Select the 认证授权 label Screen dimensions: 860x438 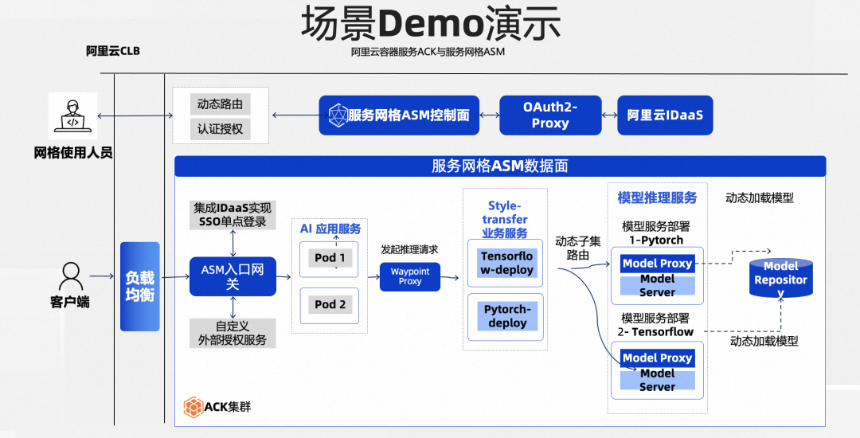click(x=220, y=129)
